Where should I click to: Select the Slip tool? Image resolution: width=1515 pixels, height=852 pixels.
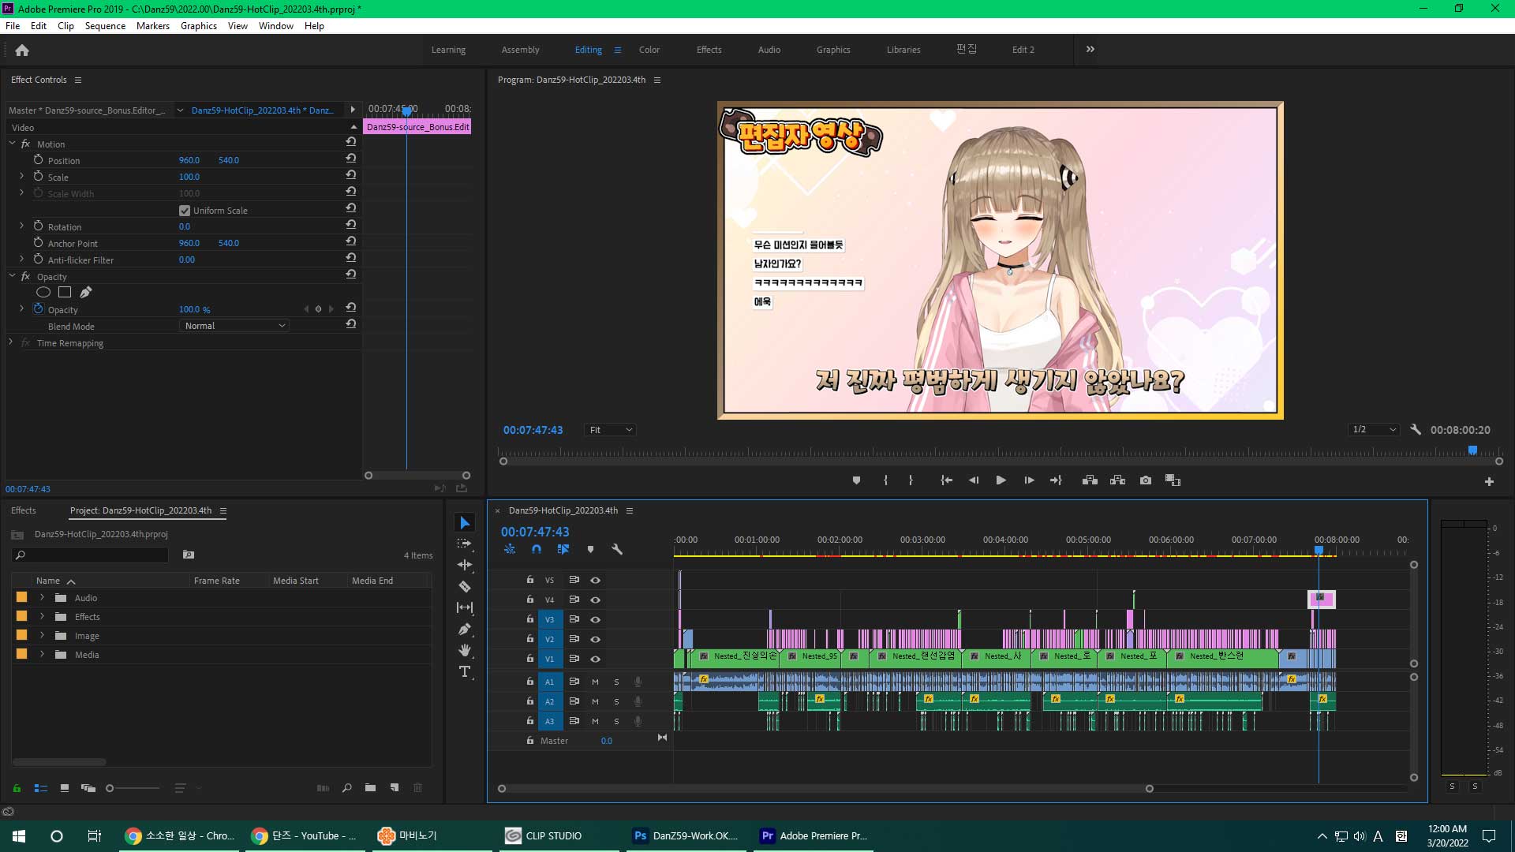click(465, 607)
